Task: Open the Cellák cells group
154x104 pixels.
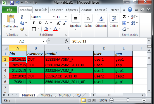Action: (x=114, y=22)
